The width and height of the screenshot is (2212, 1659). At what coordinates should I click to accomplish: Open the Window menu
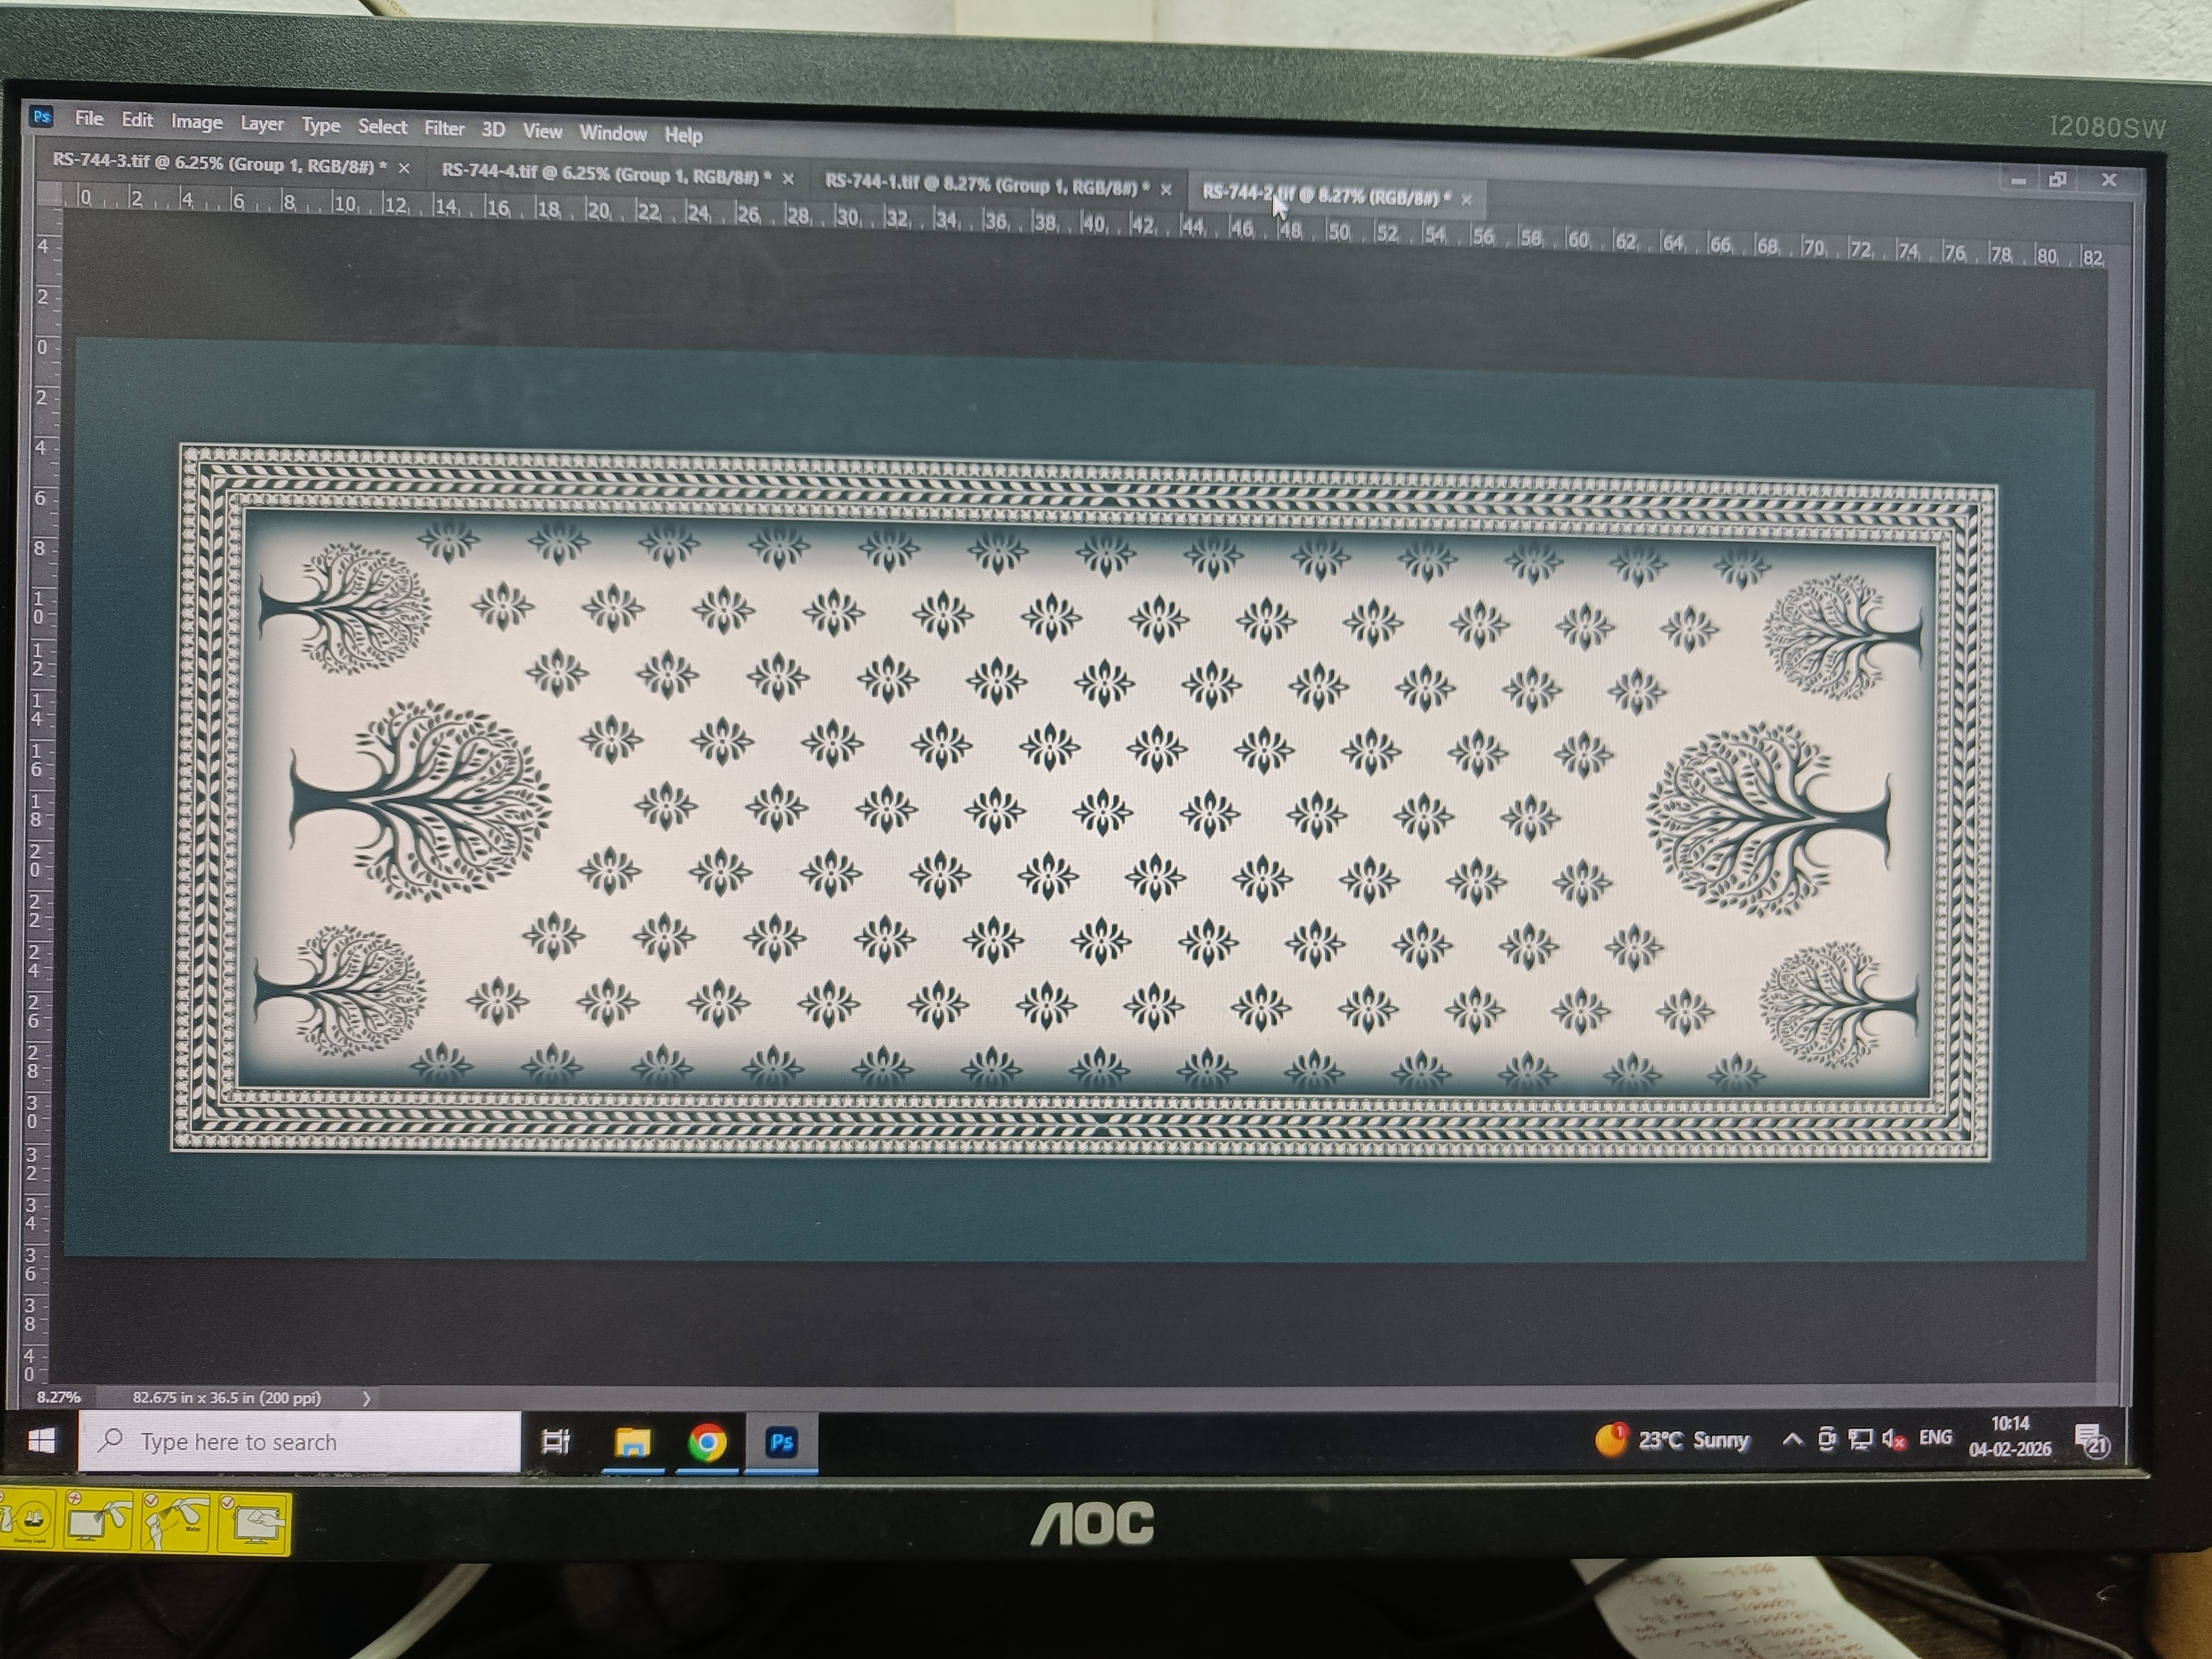click(613, 133)
